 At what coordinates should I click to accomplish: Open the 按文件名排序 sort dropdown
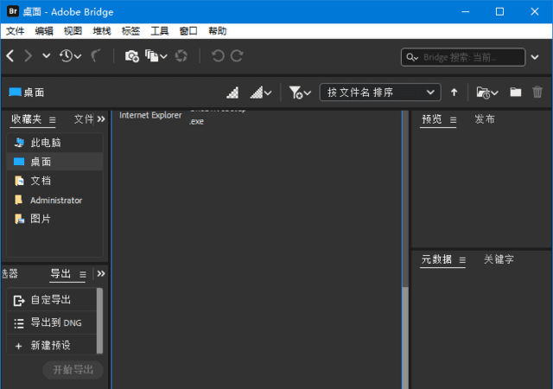tap(380, 92)
